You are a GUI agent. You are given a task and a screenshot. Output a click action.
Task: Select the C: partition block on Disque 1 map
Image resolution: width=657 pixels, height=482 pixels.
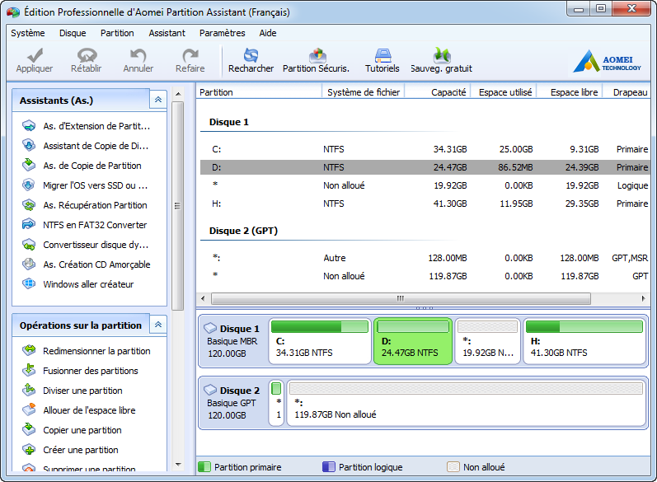320,341
